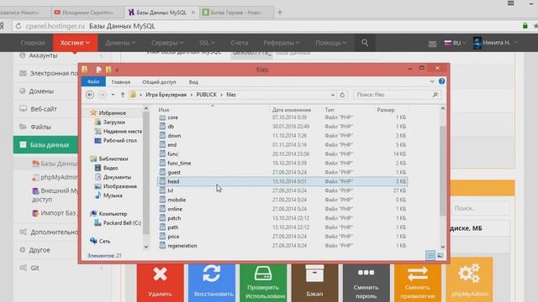Switch to Исходники Скриптов browser tab
538x302 pixels.
coord(87,13)
